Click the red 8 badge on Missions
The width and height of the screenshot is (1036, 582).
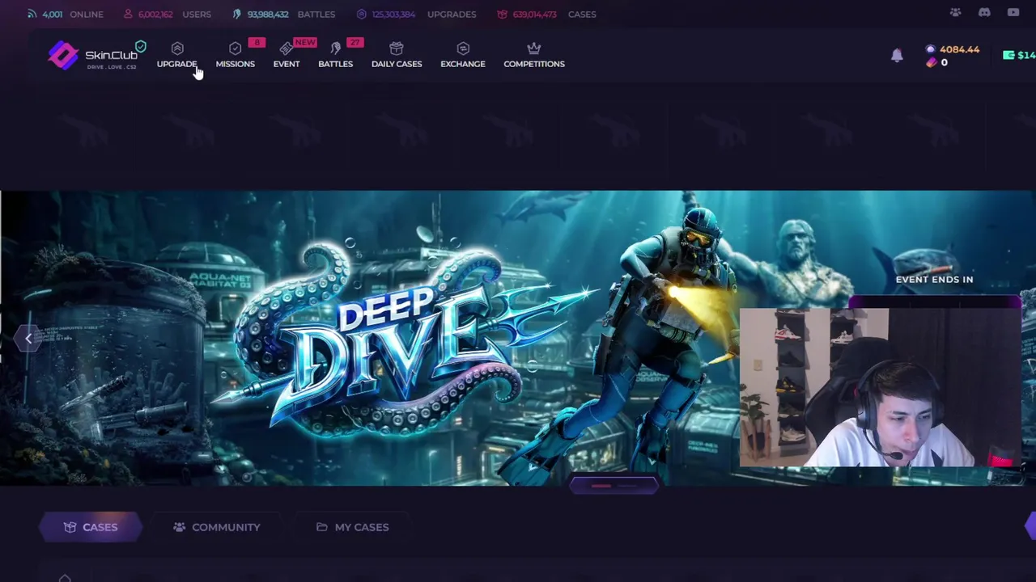(257, 43)
